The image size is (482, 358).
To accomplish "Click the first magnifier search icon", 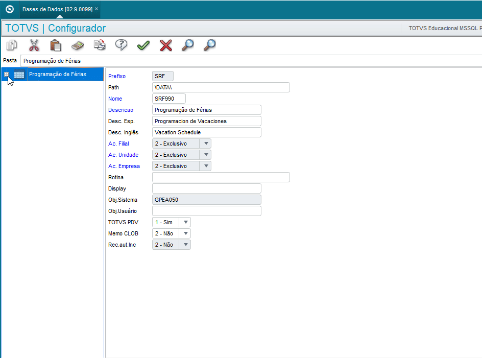I will [x=187, y=45].
